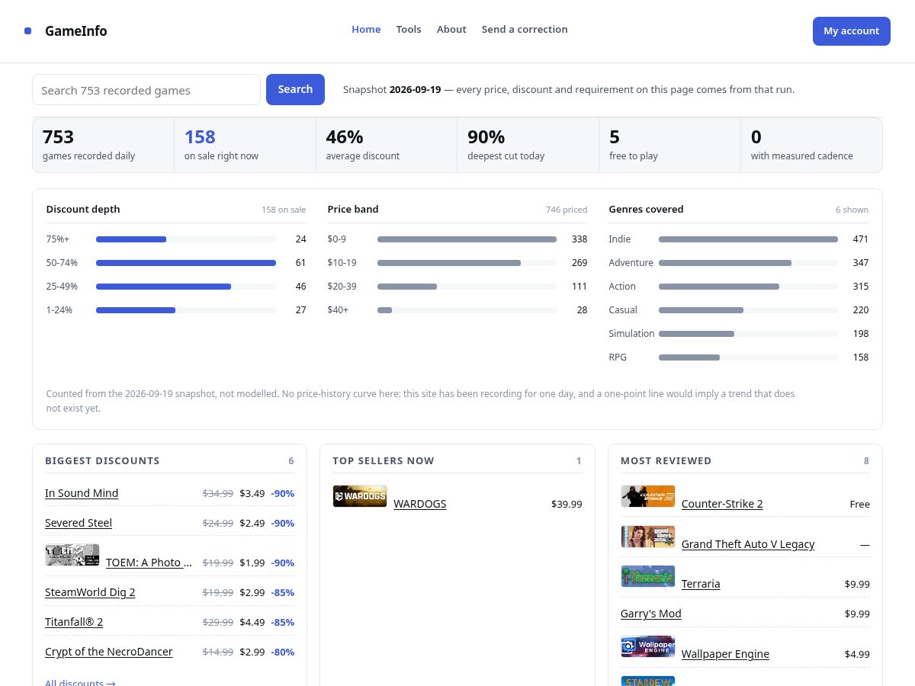
Task: Open the WARDOGS link
Action: click(420, 504)
